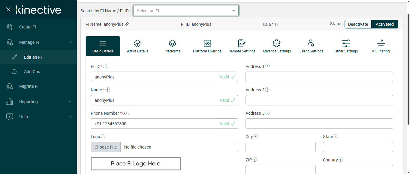410x174 pixels.
Task: Click the info icon beside Address 1
Action: (x=267, y=66)
